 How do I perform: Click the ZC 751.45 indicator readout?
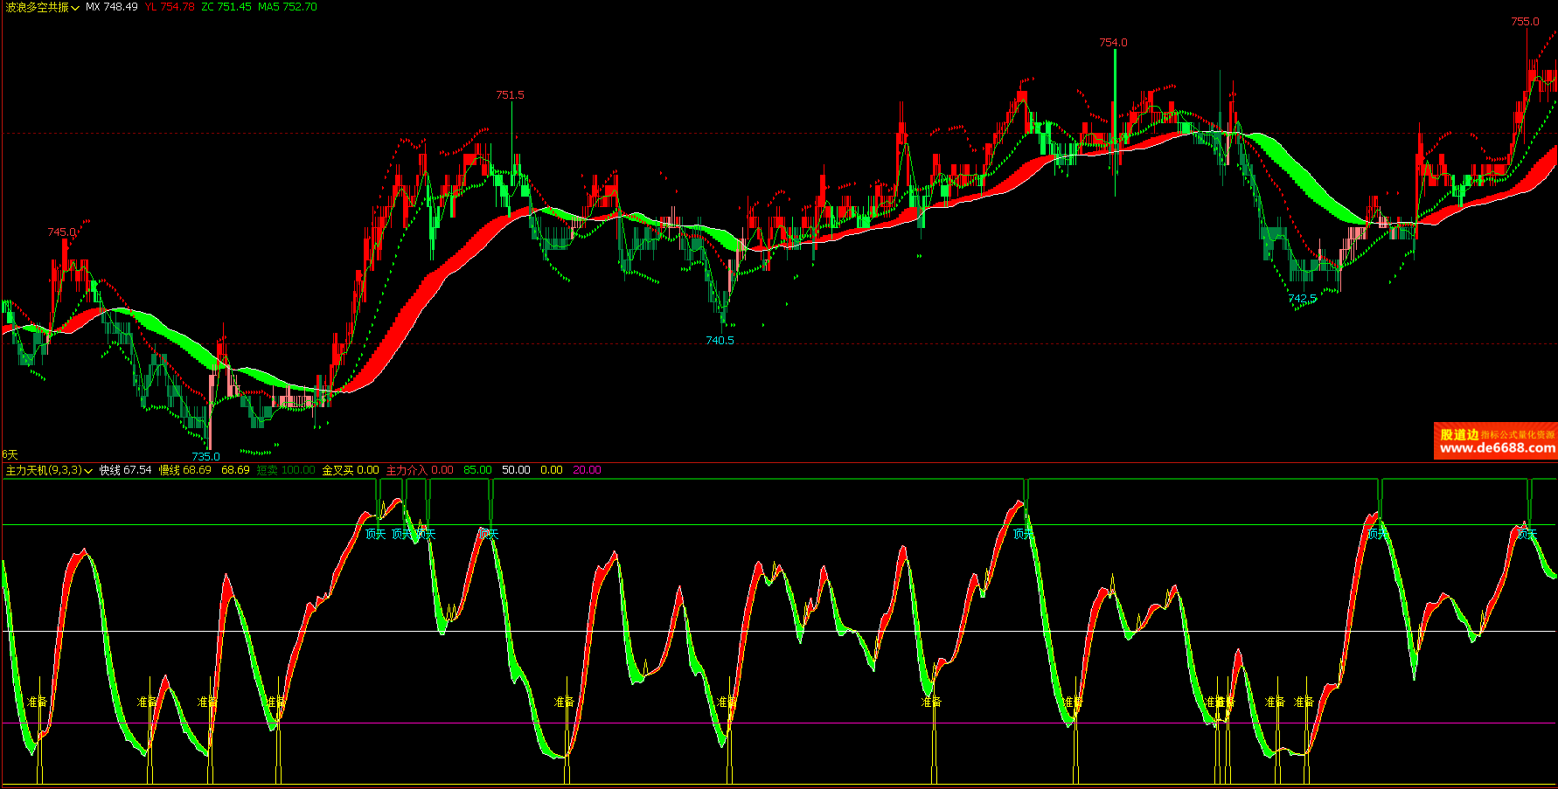click(x=226, y=7)
